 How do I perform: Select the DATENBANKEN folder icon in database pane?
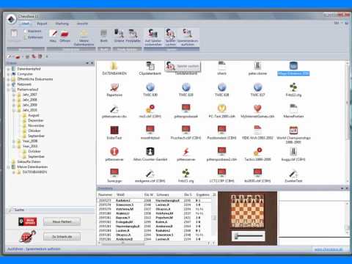(x=114, y=69)
